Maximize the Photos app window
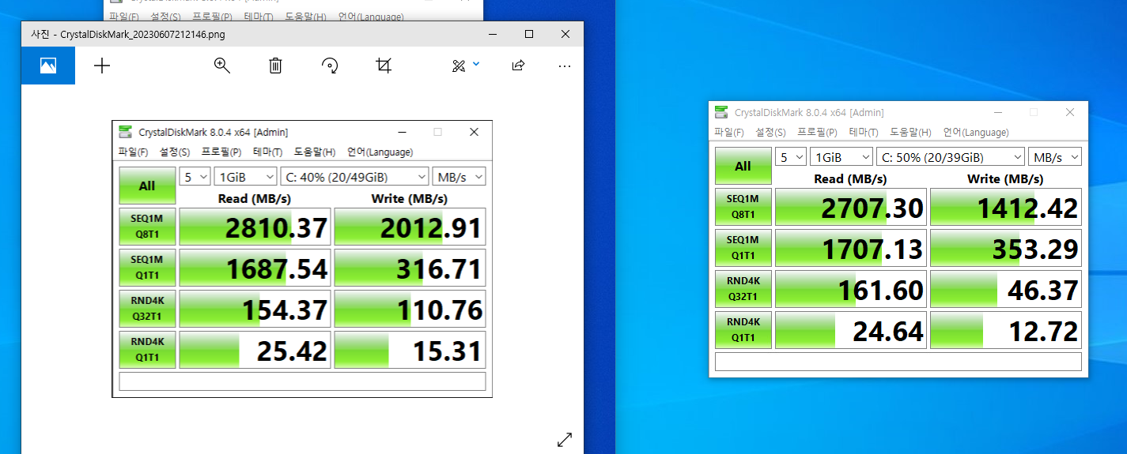 [529, 34]
